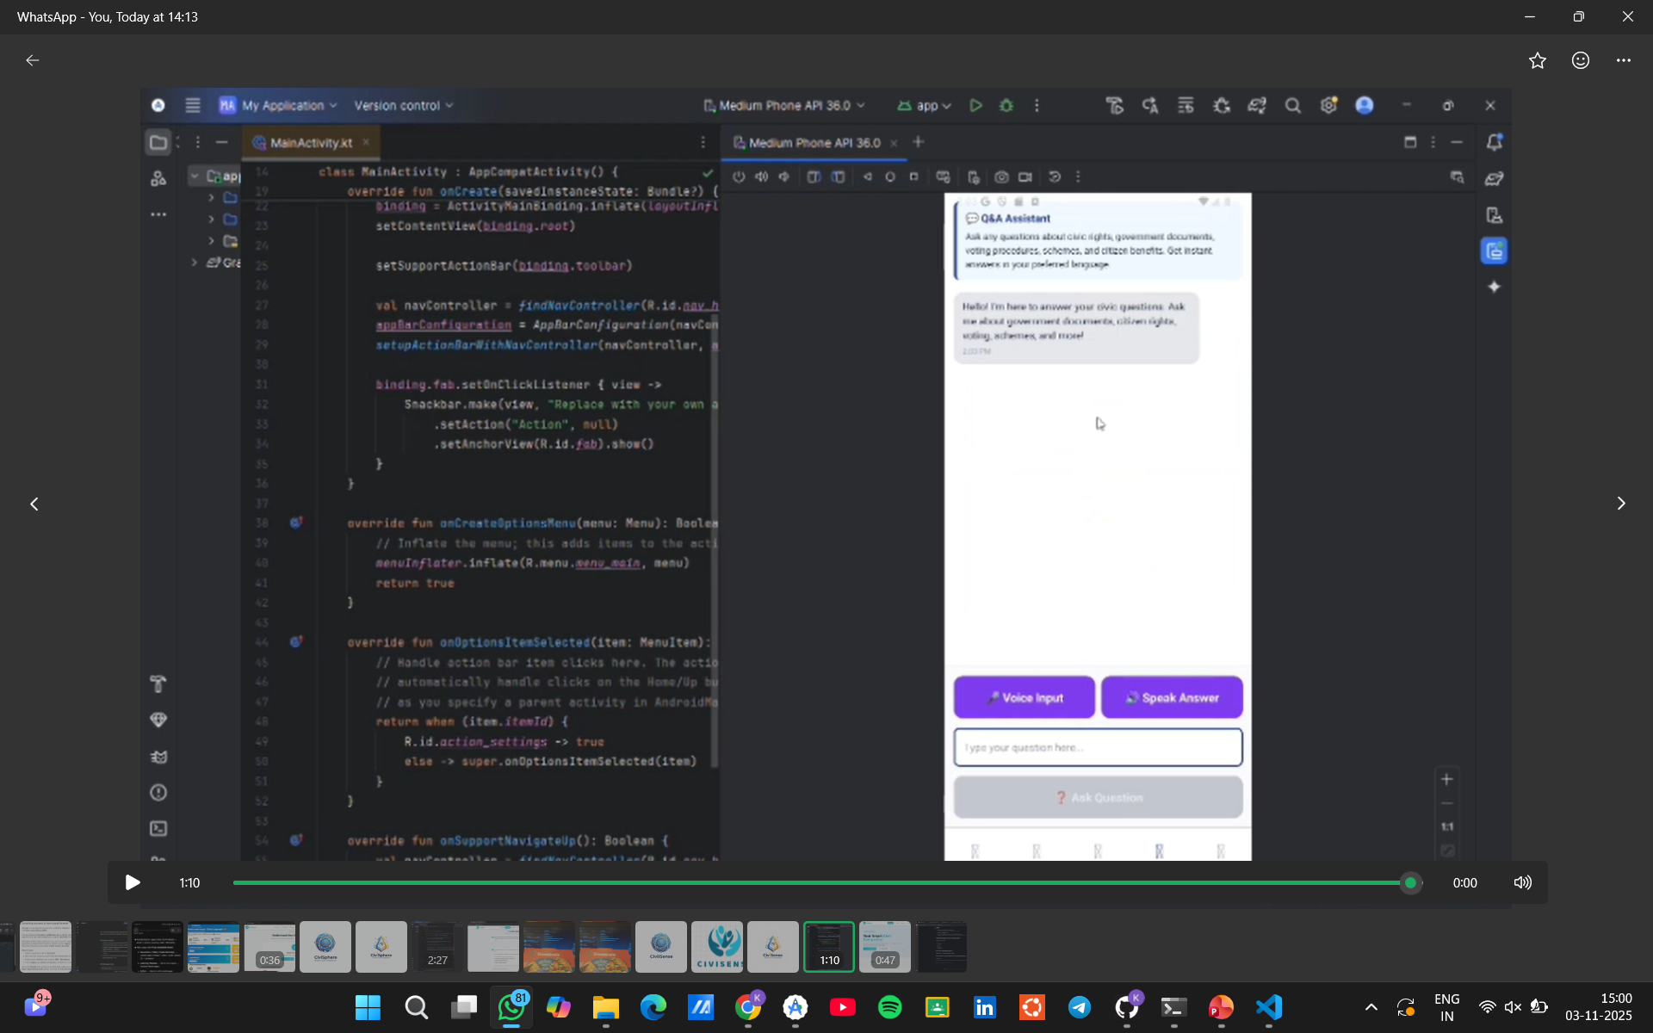Advance to the next media item
The height and width of the screenshot is (1033, 1653).
[x=1620, y=504]
